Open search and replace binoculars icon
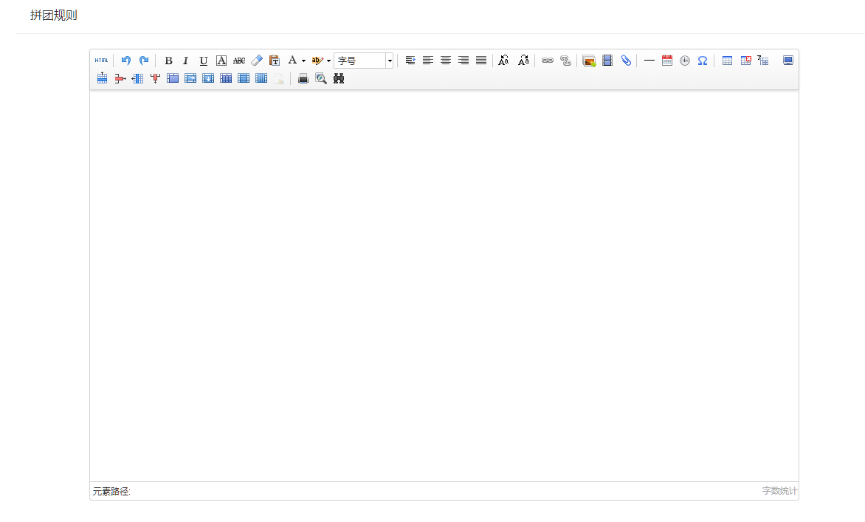 click(x=339, y=78)
